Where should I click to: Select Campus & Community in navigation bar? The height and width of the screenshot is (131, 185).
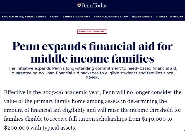(76, 17)
